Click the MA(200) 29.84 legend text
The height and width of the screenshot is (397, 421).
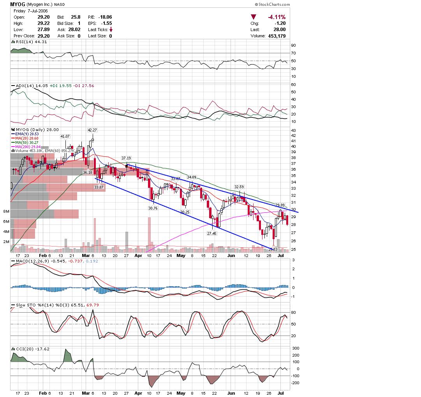pyautogui.click(x=28, y=147)
